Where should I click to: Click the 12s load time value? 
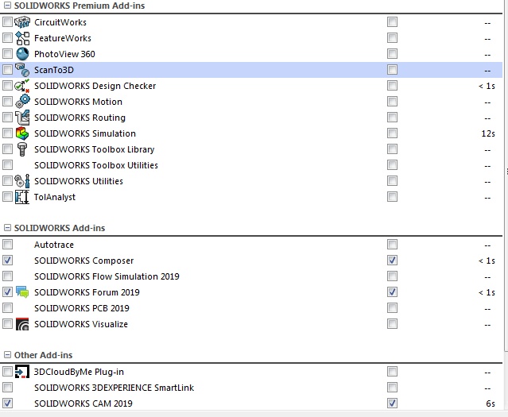[x=488, y=133]
